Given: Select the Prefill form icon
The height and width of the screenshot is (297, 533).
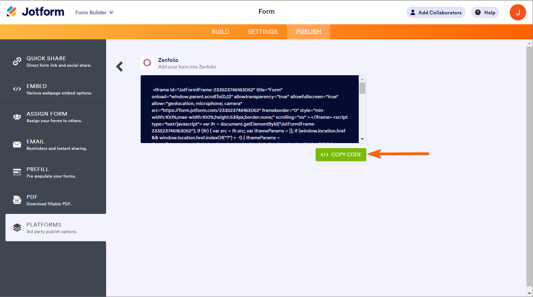Looking at the screenshot, I should (x=17, y=172).
